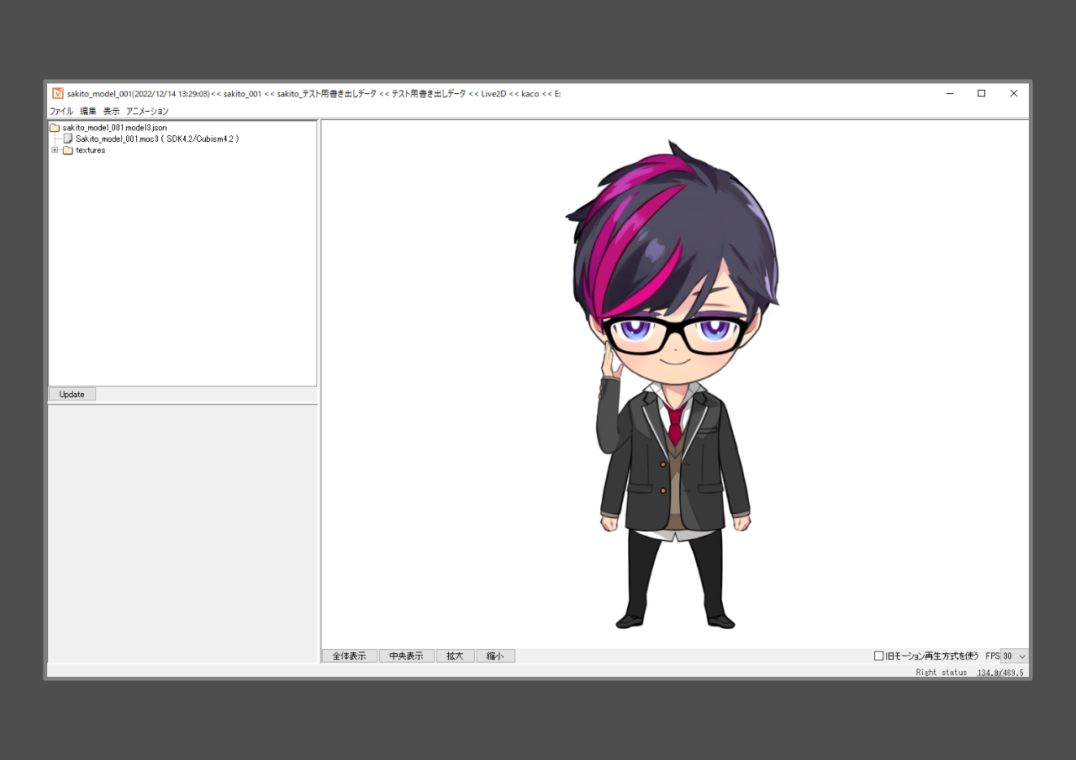Image resolution: width=1076 pixels, height=760 pixels.
Task: Click the Update button
Action: click(x=72, y=394)
